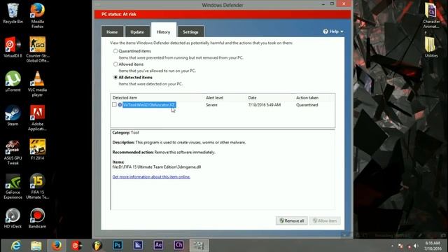Image resolution: width=448 pixels, height=252 pixels.
Task: Click the Quarantined action cell
Action: coord(307,105)
